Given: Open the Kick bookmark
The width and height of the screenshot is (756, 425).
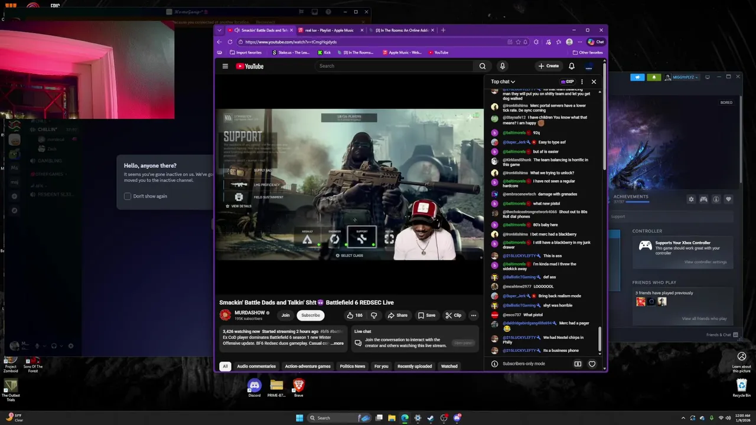Looking at the screenshot, I should [324, 53].
